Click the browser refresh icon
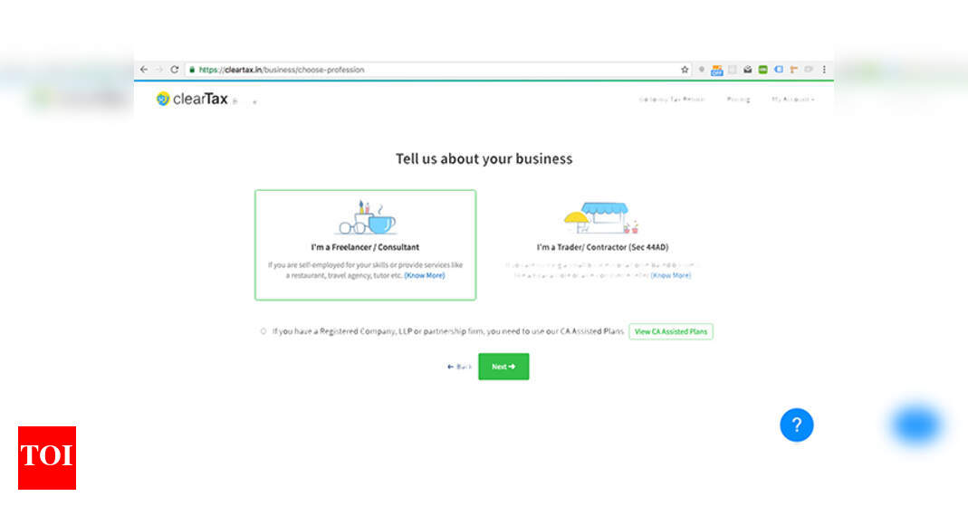 point(176,69)
